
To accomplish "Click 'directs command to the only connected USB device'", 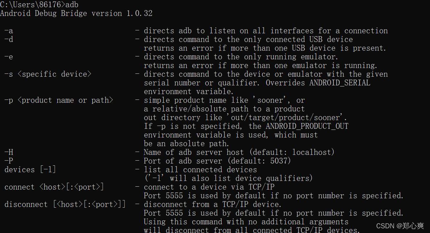I will click(248, 39).
